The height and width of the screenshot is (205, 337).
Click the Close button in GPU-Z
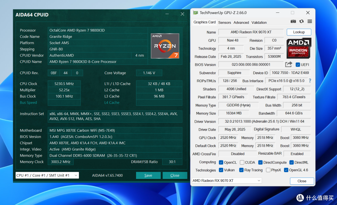pyautogui.click(x=302, y=181)
